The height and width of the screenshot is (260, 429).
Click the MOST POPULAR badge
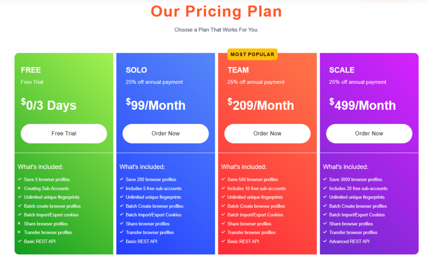pyautogui.click(x=252, y=54)
